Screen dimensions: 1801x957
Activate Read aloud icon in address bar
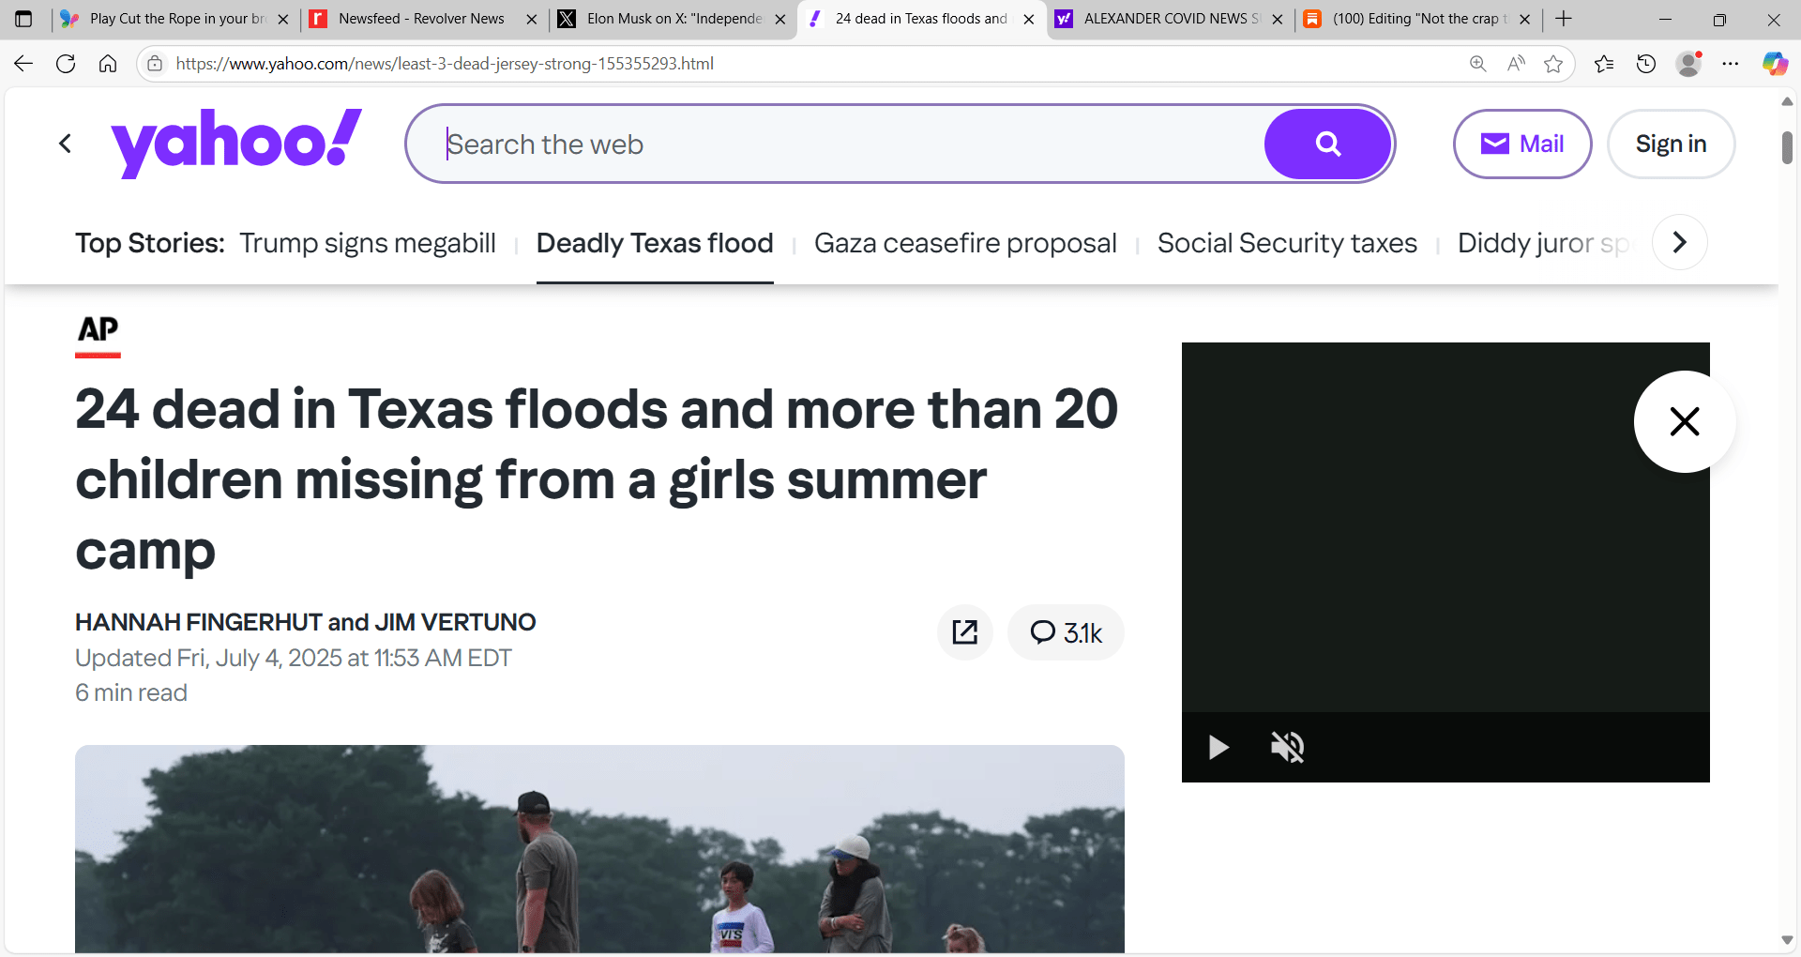click(1516, 64)
